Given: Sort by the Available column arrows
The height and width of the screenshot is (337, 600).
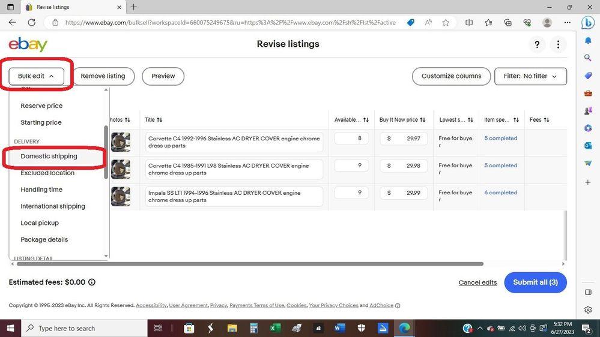Looking at the screenshot, I should point(366,120).
